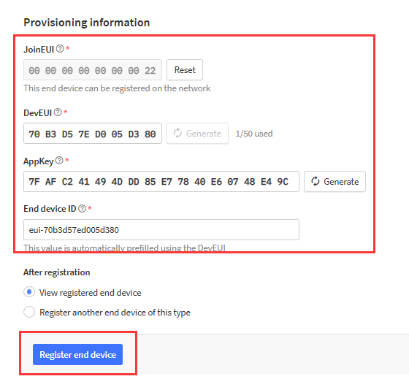Select Register another end device of this type

point(29,312)
